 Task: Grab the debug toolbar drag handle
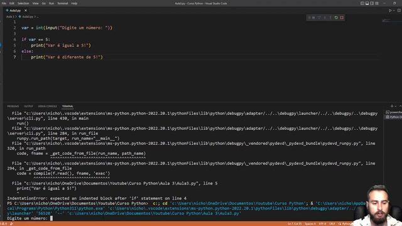(x=309, y=18)
